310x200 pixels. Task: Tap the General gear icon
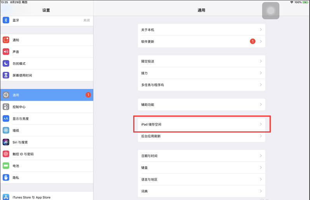(x=6, y=95)
